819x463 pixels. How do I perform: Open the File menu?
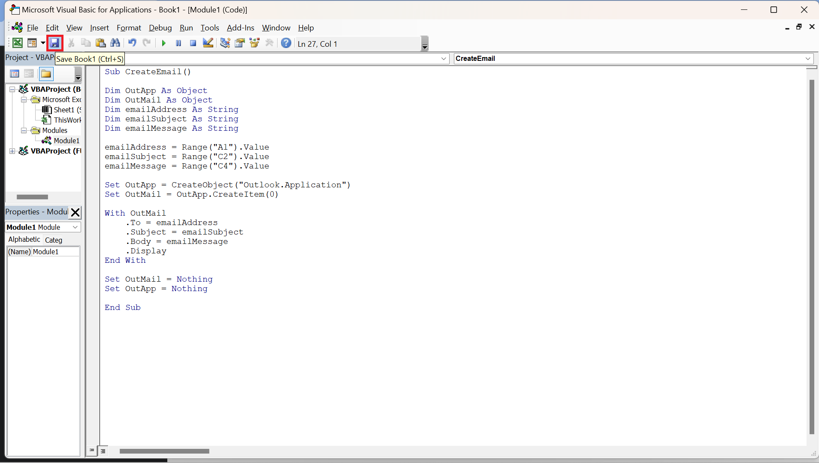[33, 28]
